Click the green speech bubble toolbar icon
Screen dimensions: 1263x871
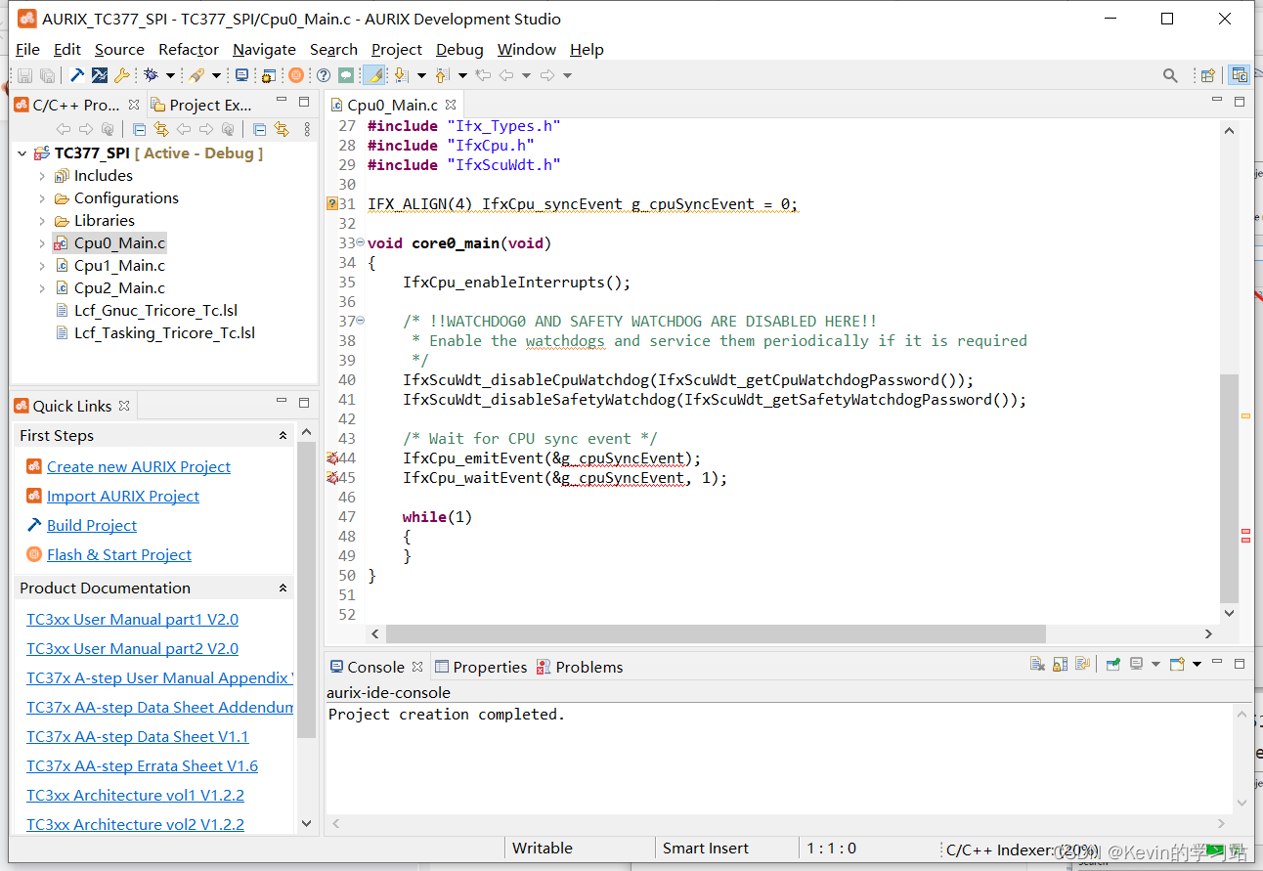point(346,75)
